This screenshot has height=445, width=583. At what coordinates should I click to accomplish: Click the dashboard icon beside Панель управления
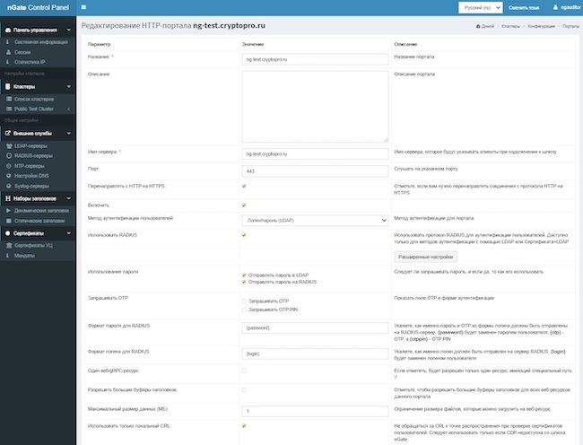(x=8, y=31)
